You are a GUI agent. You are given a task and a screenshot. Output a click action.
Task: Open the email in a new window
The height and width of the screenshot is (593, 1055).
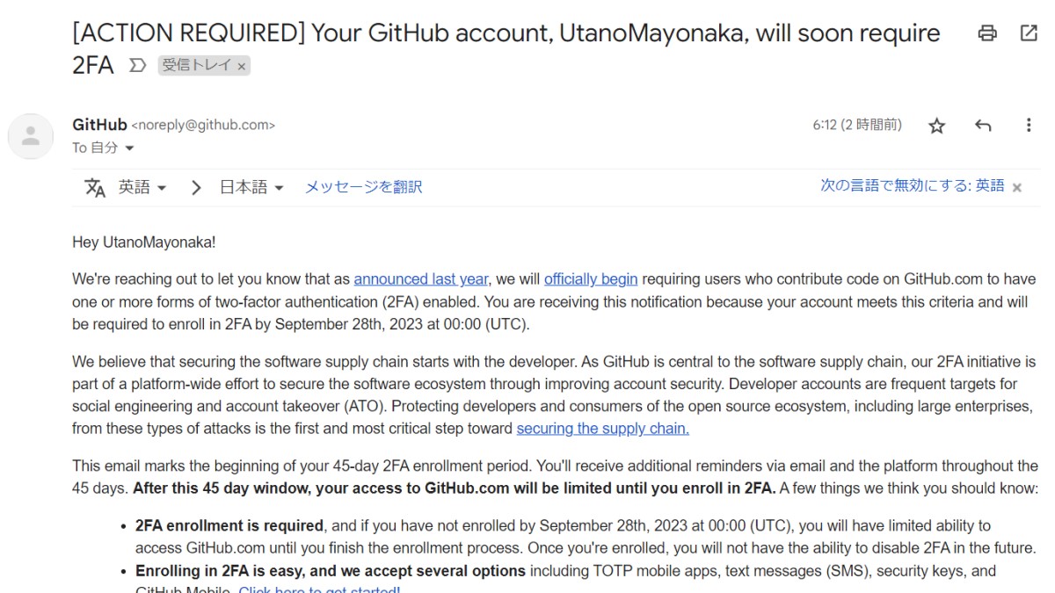click(x=1027, y=33)
